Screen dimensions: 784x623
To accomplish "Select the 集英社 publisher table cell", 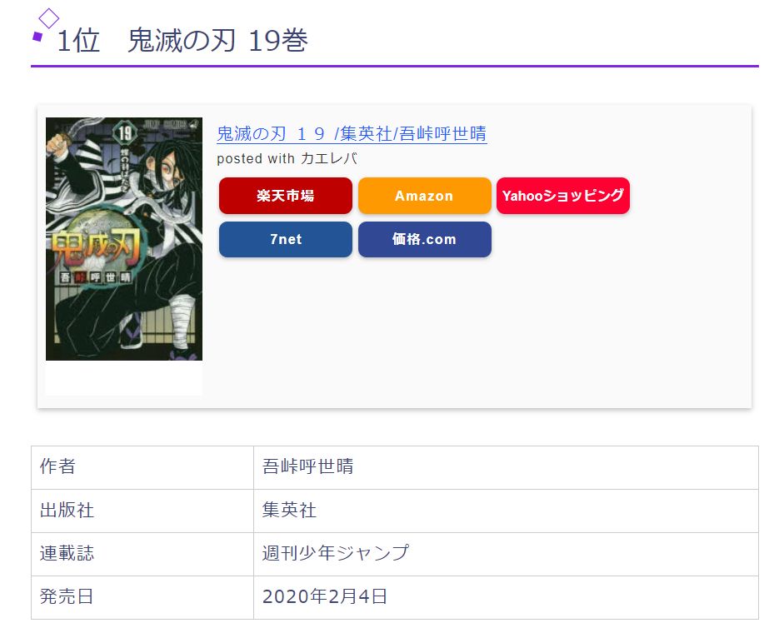I will coord(289,510).
